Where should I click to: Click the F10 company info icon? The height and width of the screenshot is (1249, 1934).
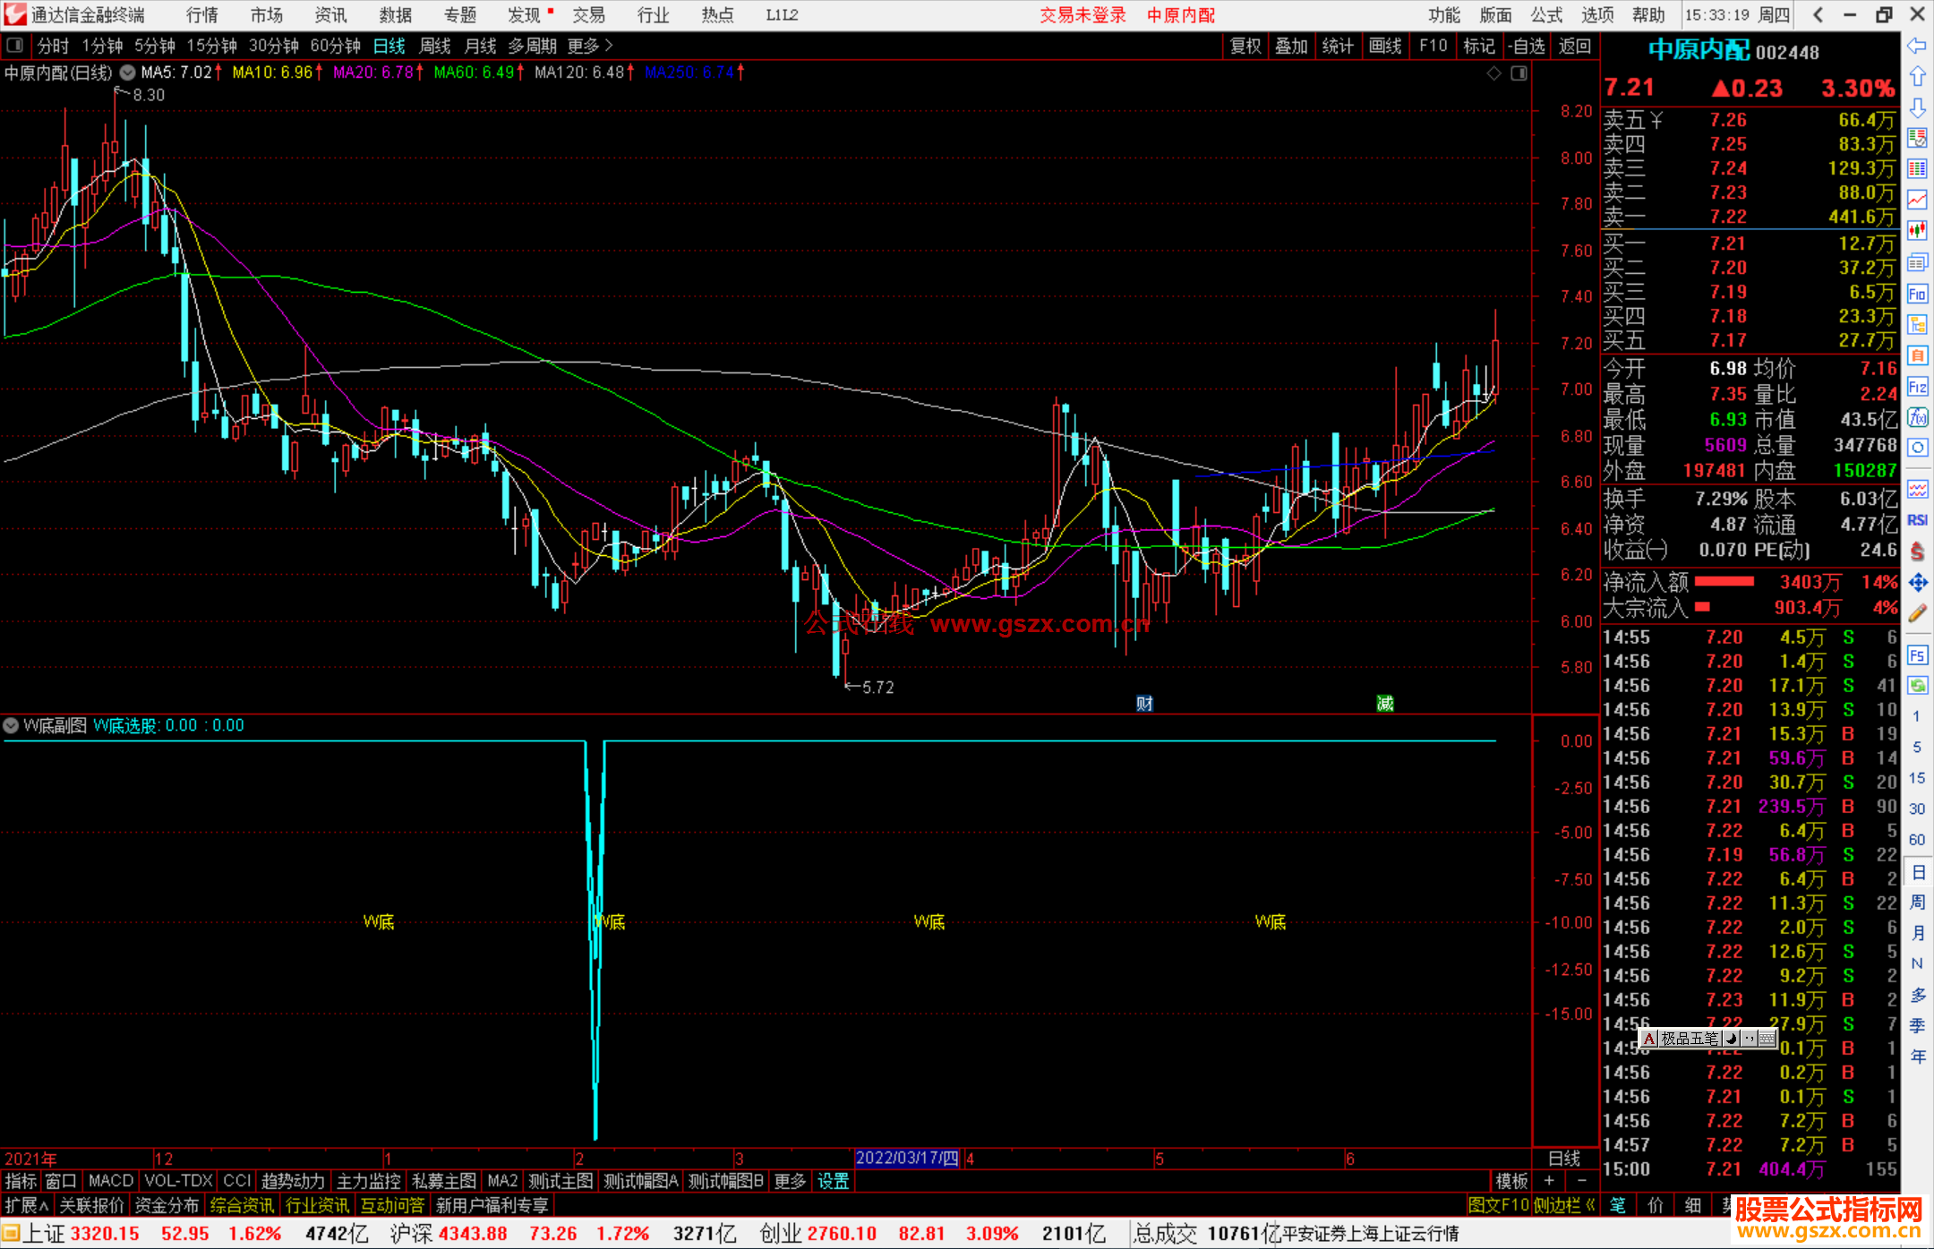pos(1917,294)
